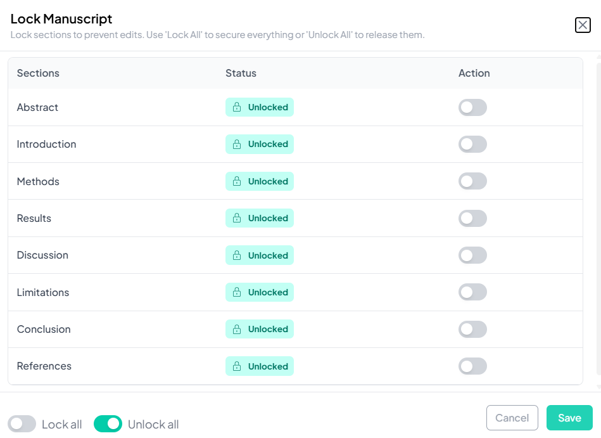Click the padlock icon in Abstract status

point(237,108)
